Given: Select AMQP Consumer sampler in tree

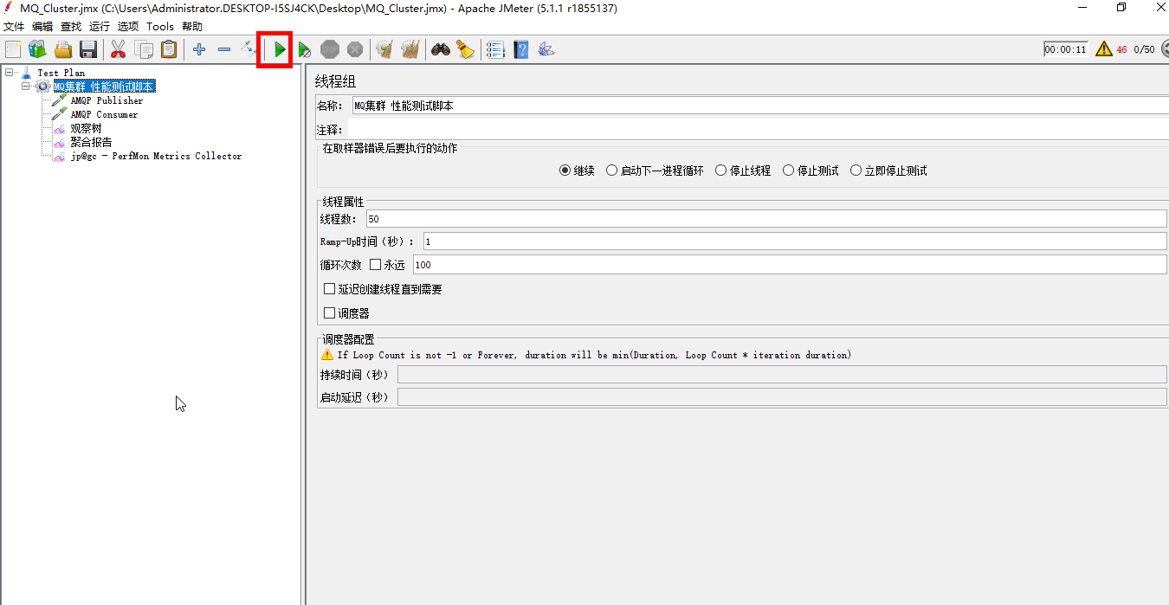Looking at the screenshot, I should tap(104, 114).
